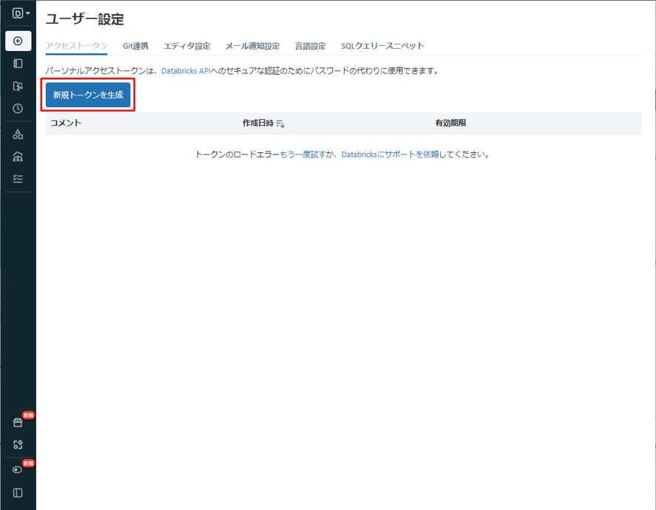Click the 作成日時 column header text
The width and height of the screenshot is (656, 510).
click(258, 123)
